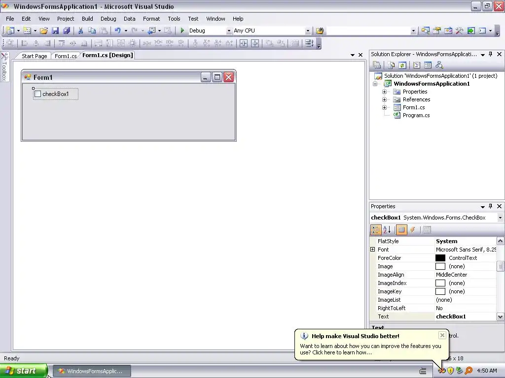Save the current file with the floppy icon
This screenshot has width=505, height=378.
click(55, 31)
